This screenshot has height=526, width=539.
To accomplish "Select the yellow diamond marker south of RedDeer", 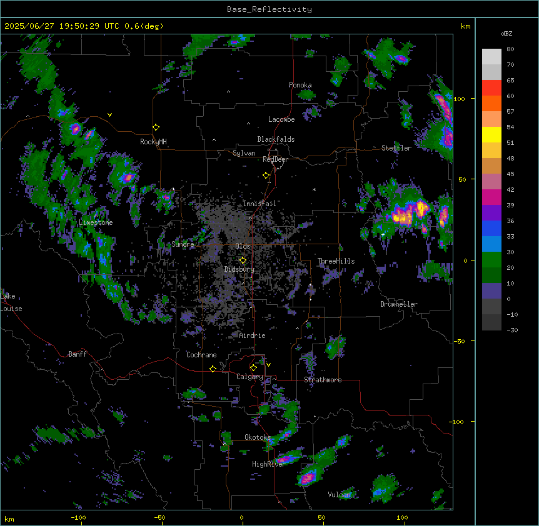I will point(266,176).
